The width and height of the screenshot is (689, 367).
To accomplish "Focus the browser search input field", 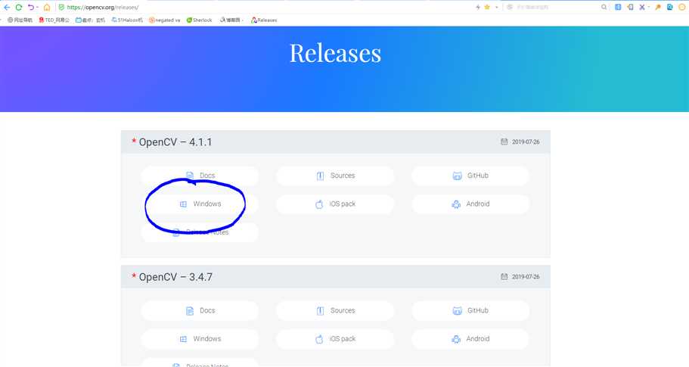I will [558, 7].
